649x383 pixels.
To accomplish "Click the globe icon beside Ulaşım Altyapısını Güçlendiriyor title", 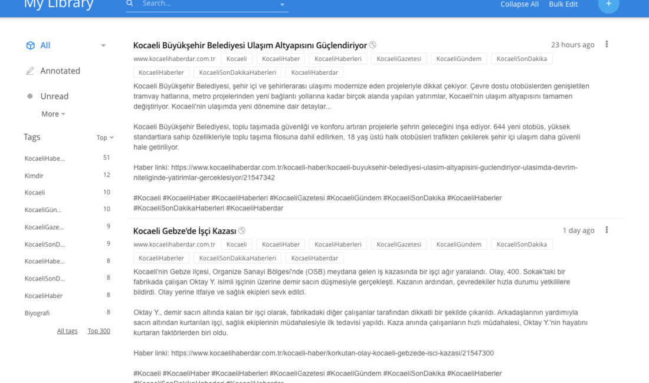I will click(x=373, y=45).
